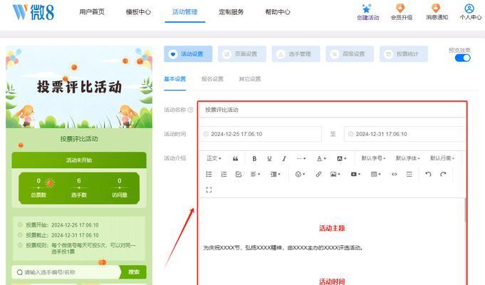The width and height of the screenshot is (485, 285).
Task: Click the 请输入选手编号/名称 search box
Action: [66, 272]
